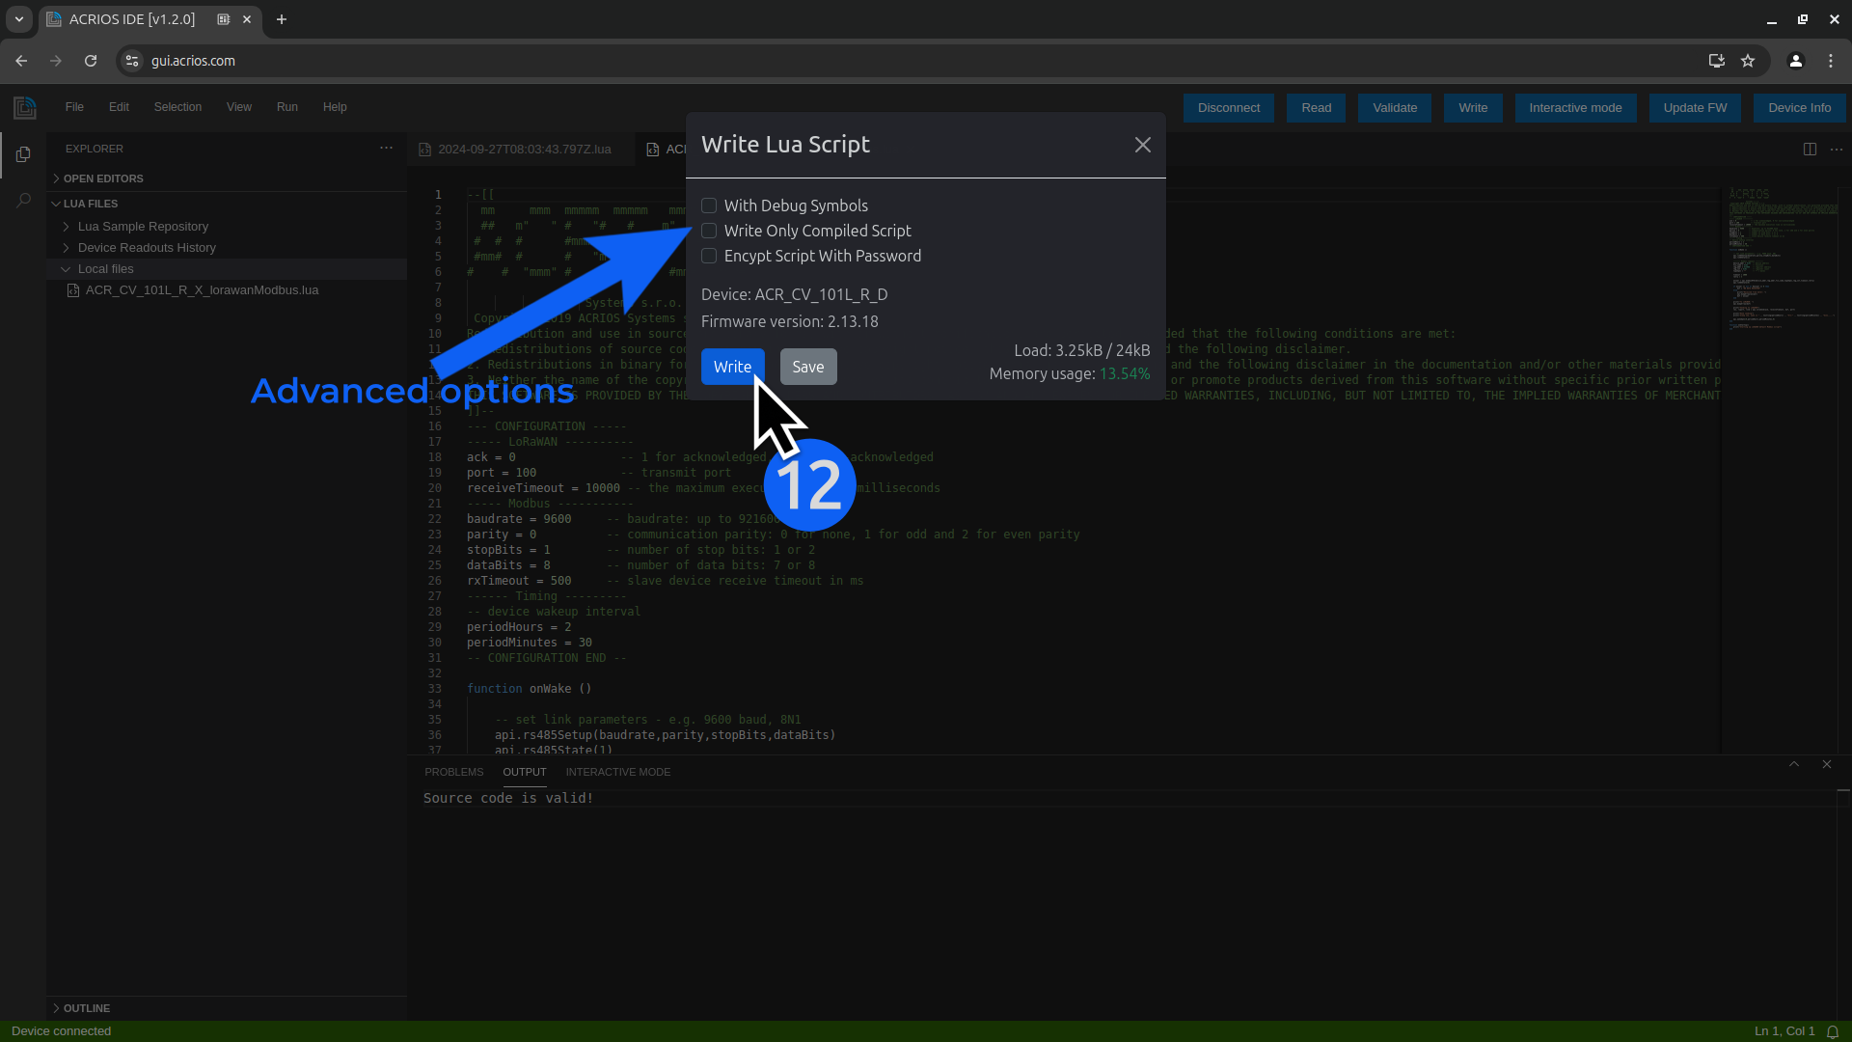Click the Interactive mode button
The height and width of the screenshot is (1042, 1852).
pos(1575,107)
